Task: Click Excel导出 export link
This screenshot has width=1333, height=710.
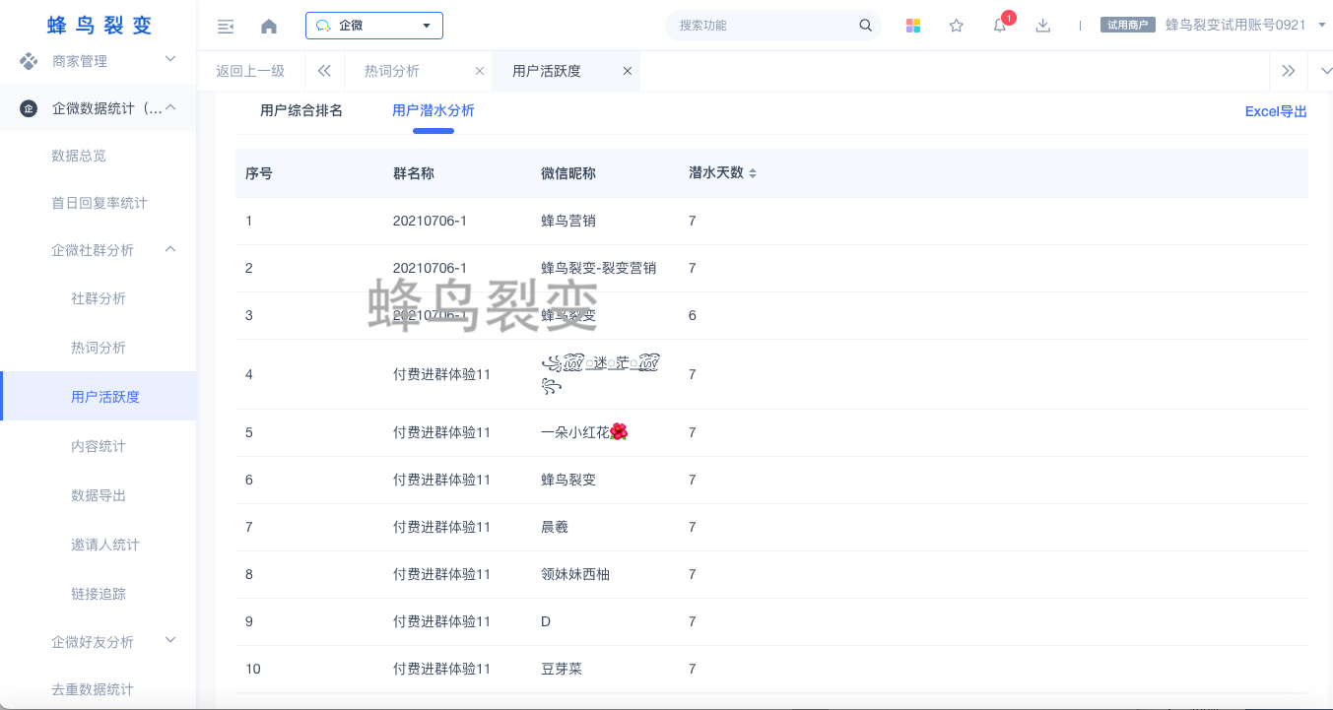Action: coord(1275,111)
